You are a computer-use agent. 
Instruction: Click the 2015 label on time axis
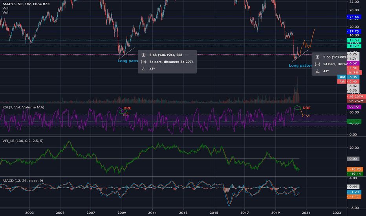coord(214,213)
